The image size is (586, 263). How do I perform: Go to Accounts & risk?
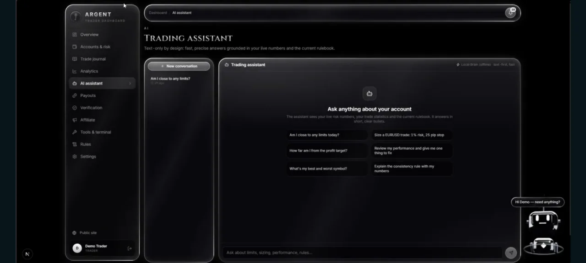(102, 47)
